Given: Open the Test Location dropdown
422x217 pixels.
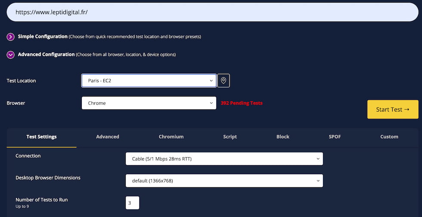Looking at the screenshot, I should (x=149, y=81).
